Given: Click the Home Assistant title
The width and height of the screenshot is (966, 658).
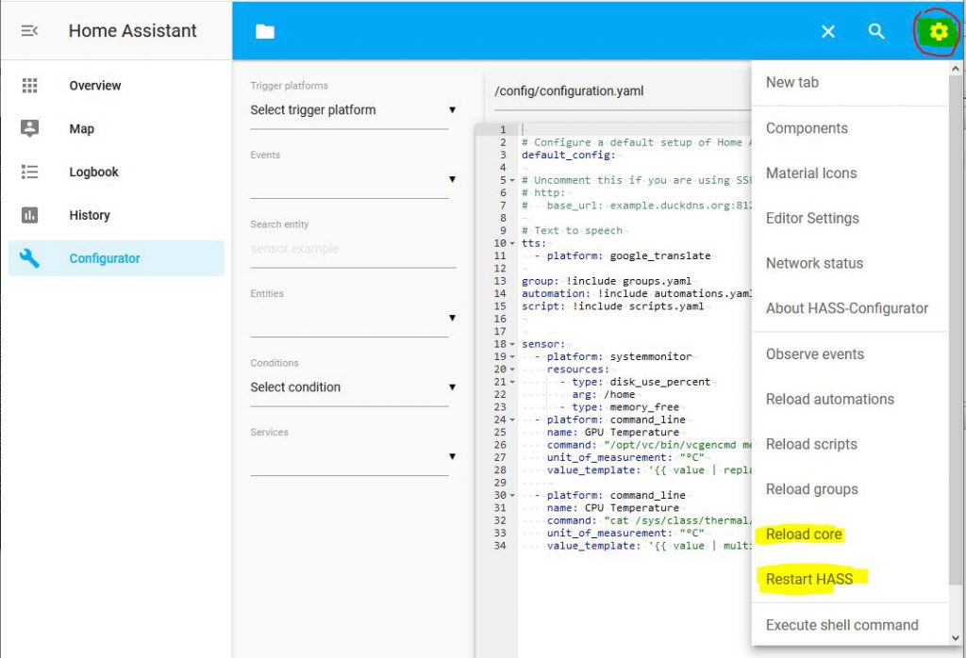Looking at the screenshot, I should pos(132,31).
